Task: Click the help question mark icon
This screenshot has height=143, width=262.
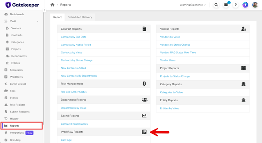Action: pyautogui.click(x=235, y=5)
